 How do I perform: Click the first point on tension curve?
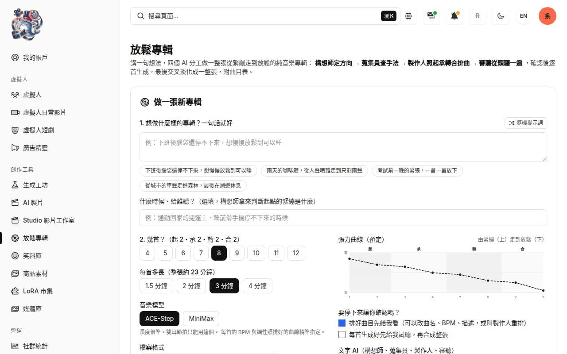point(350,258)
